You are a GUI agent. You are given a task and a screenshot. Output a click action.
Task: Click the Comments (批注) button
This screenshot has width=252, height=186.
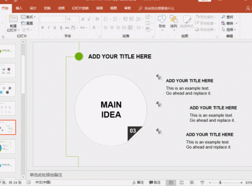pos(155,182)
